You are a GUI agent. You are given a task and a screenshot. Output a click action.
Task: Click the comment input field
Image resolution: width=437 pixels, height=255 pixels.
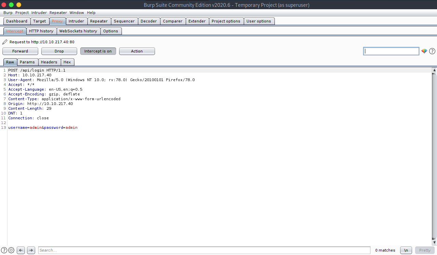point(391,51)
